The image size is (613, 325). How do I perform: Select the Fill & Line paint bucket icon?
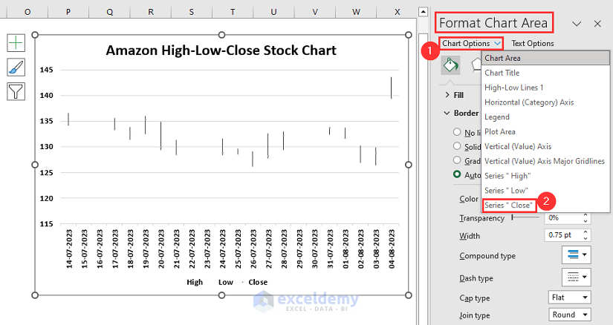pos(451,65)
